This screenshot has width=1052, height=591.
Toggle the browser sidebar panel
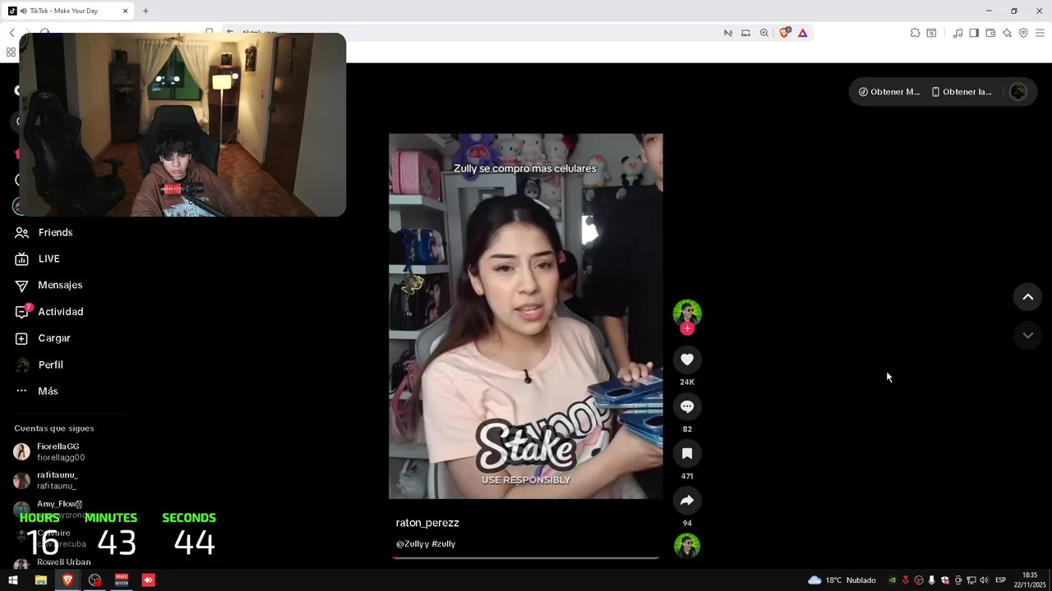pos(974,33)
